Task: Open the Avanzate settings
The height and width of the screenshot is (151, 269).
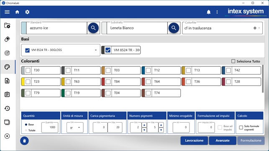Action: [x=223, y=141]
